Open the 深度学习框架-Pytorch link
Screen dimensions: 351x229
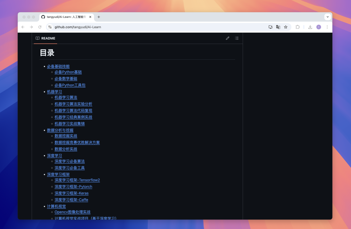[x=73, y=187]
